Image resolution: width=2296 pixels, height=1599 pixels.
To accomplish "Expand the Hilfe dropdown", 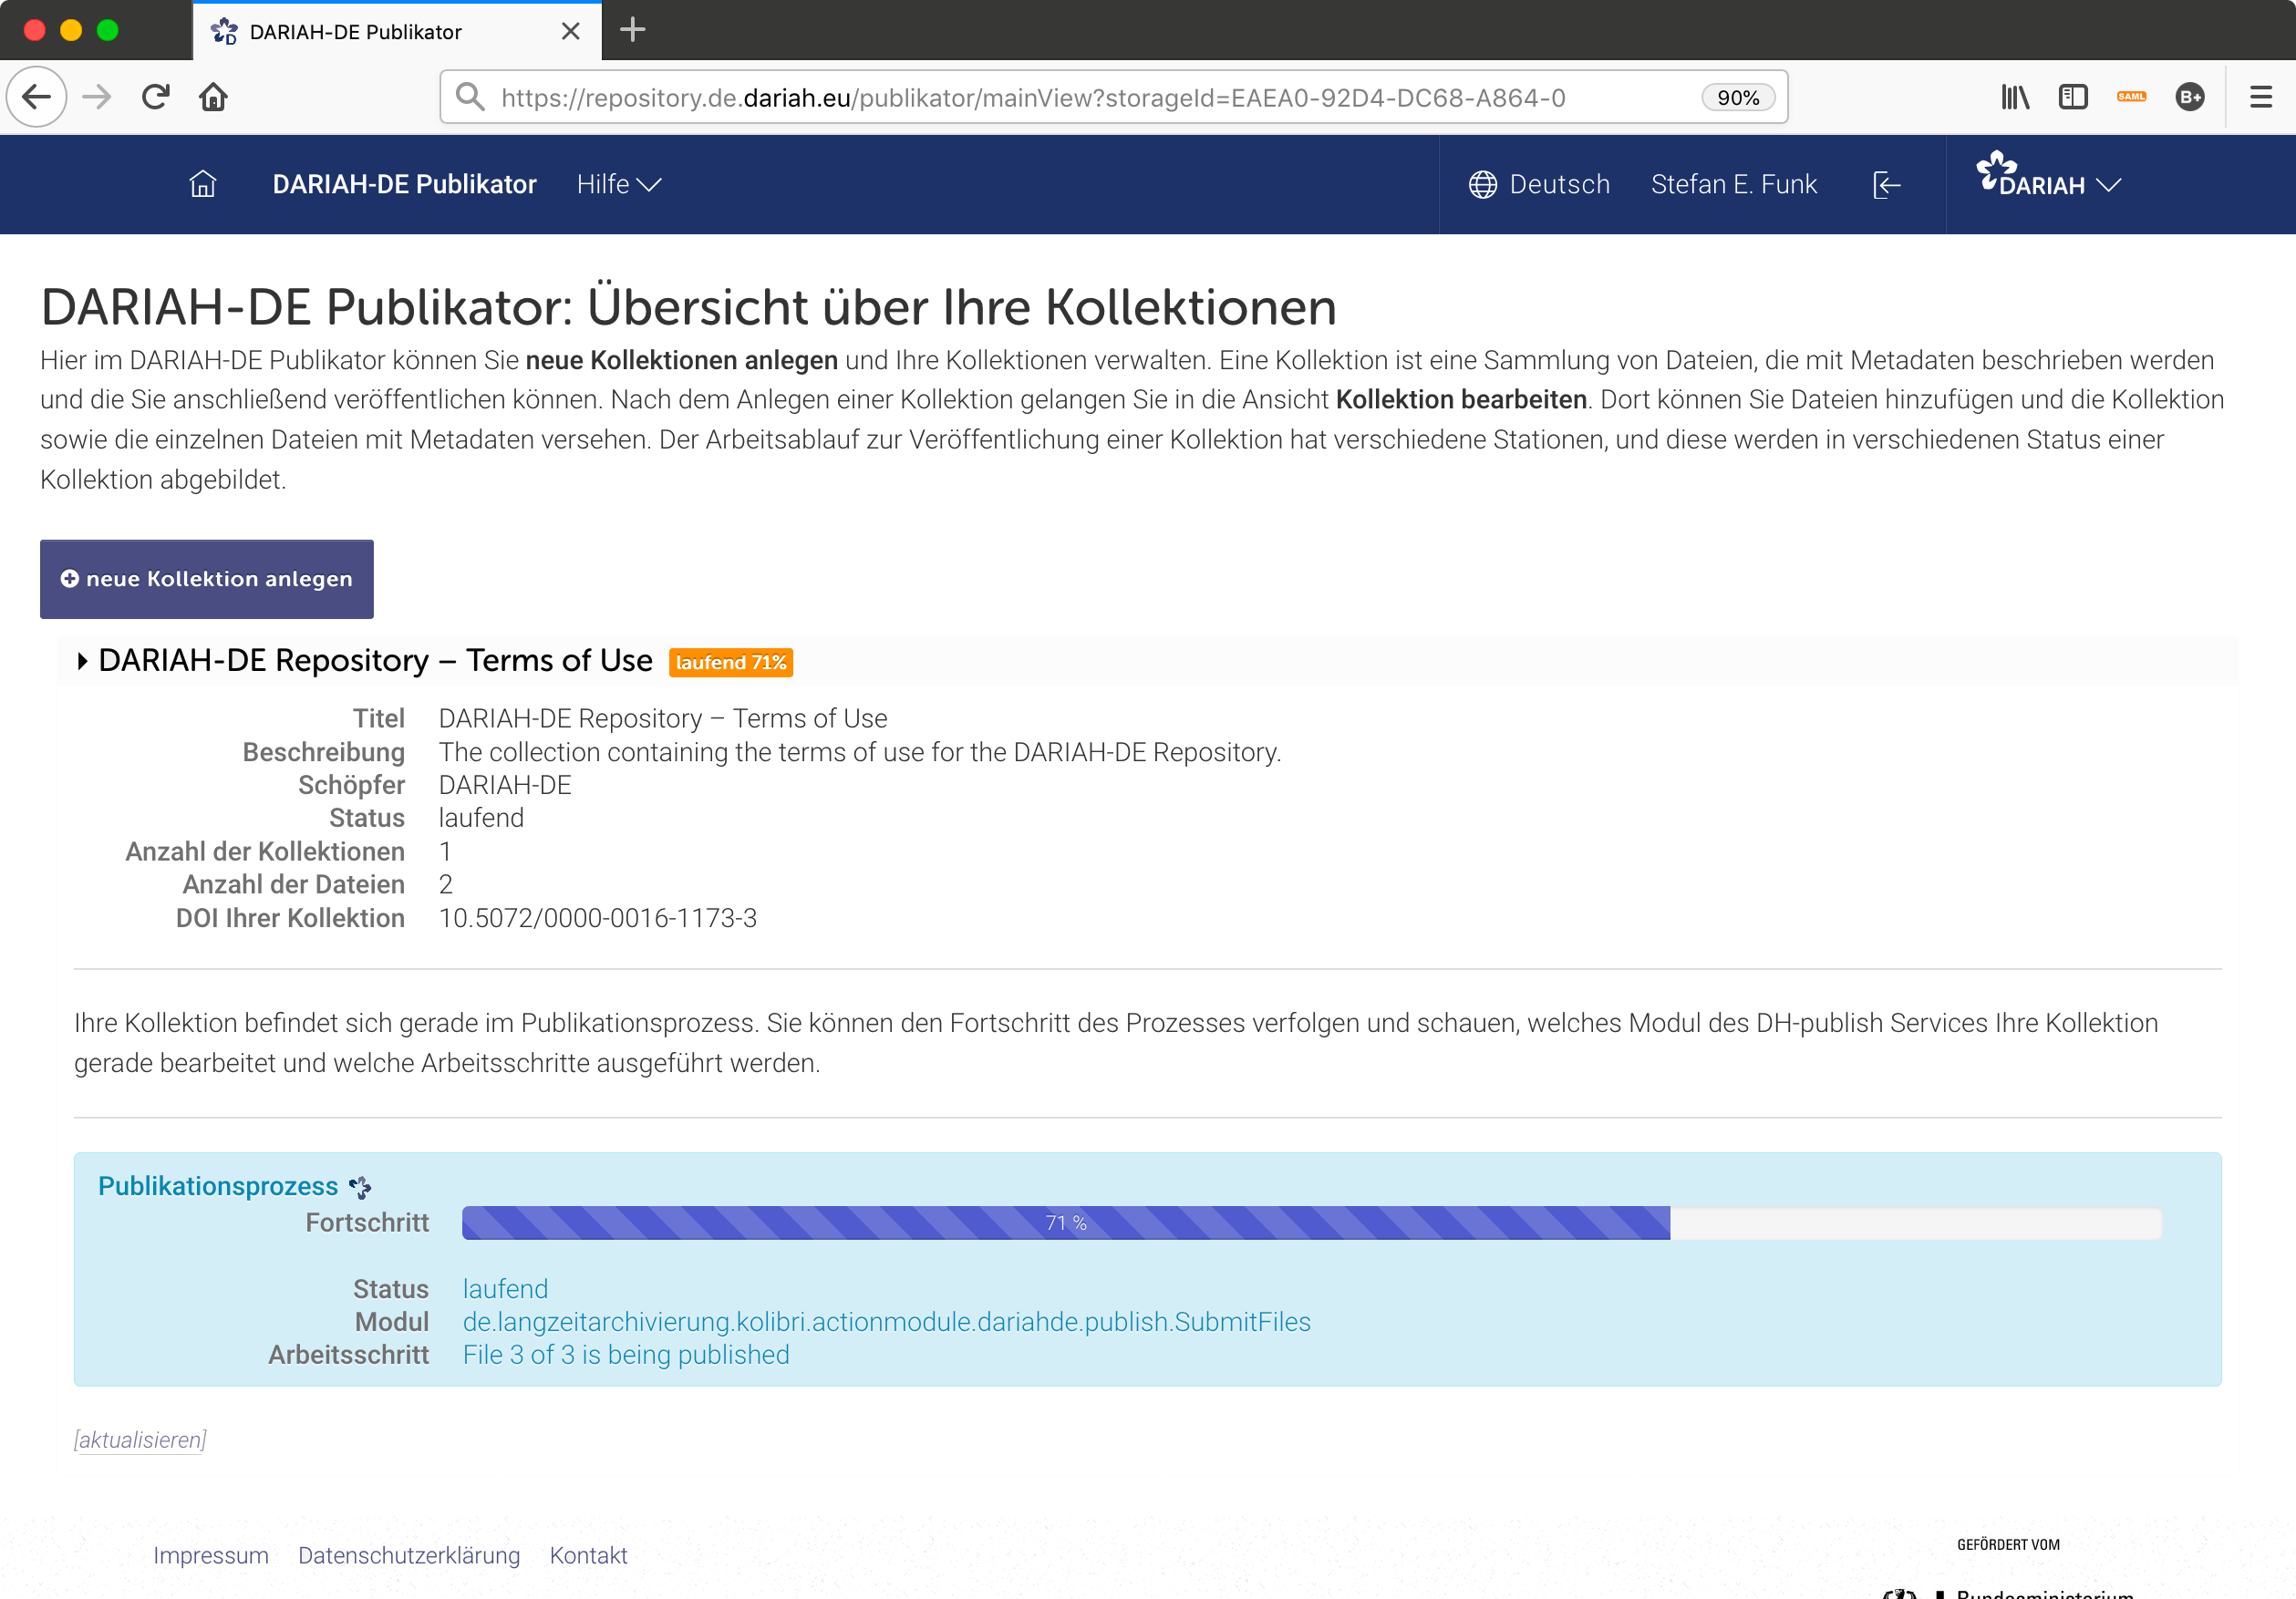I will coord(618,184).
